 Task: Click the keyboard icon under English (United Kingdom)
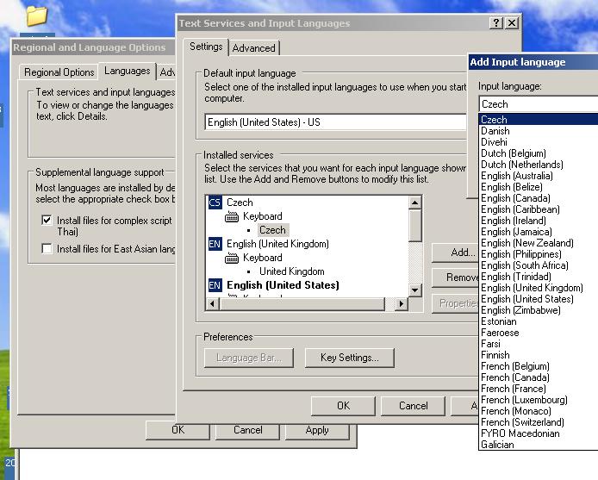tap(232, 259)
